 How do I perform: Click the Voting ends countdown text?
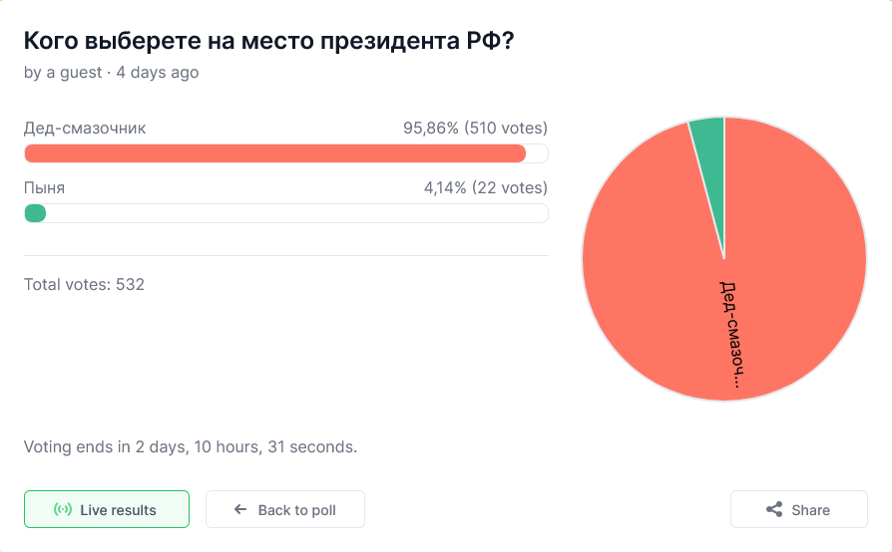point(190,446)
